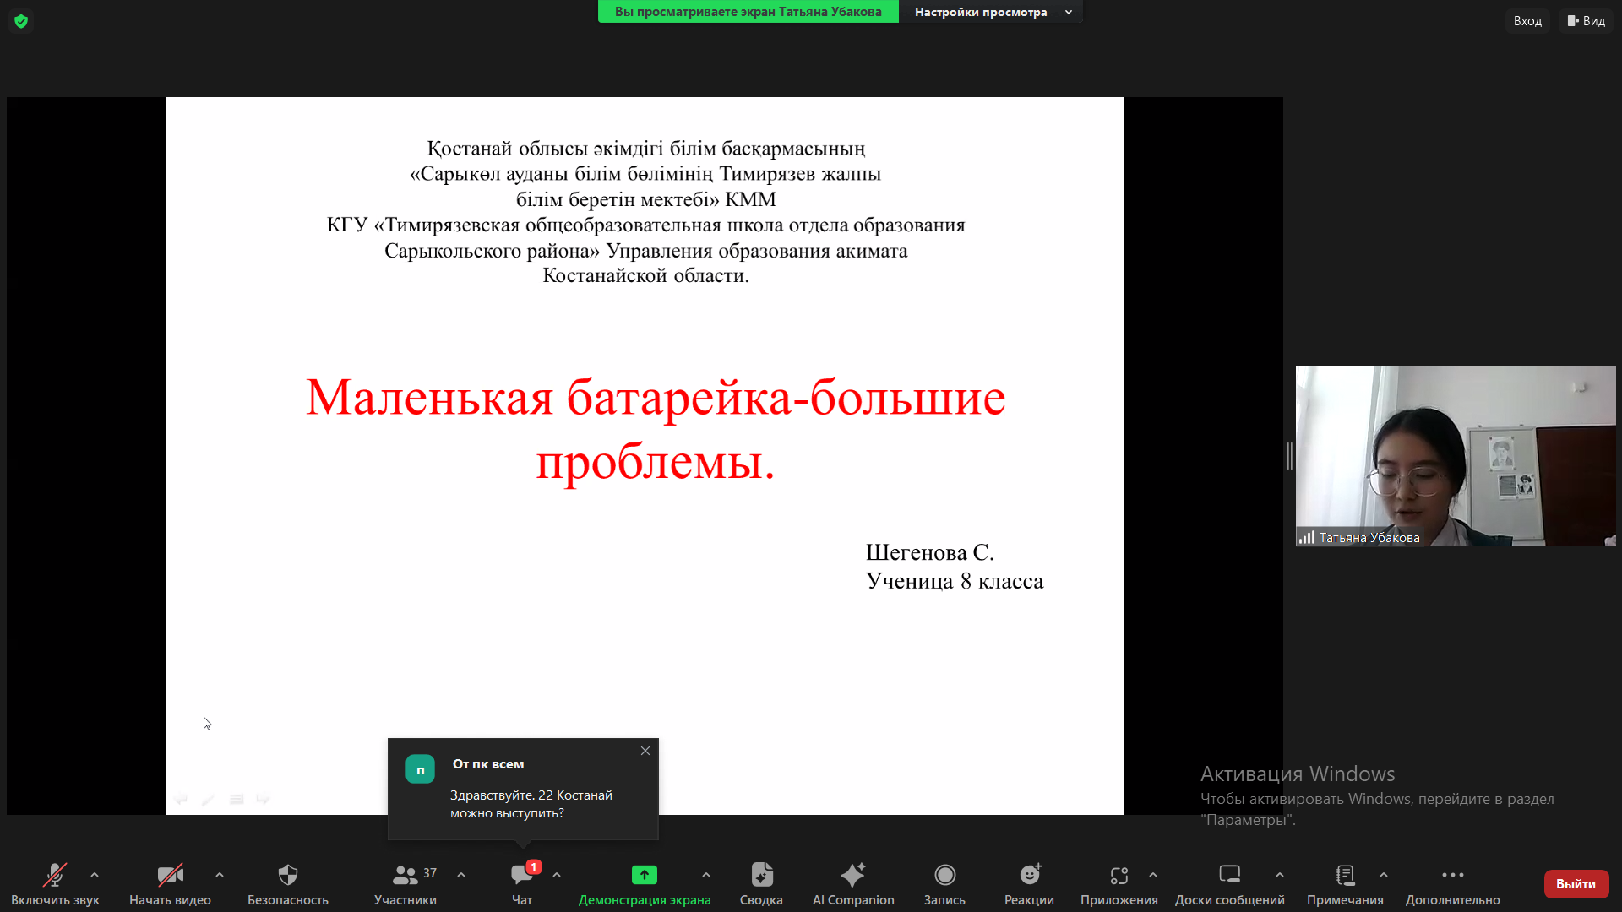Click slide menu control icon
1622x912 pixels.
pos(237,799)
